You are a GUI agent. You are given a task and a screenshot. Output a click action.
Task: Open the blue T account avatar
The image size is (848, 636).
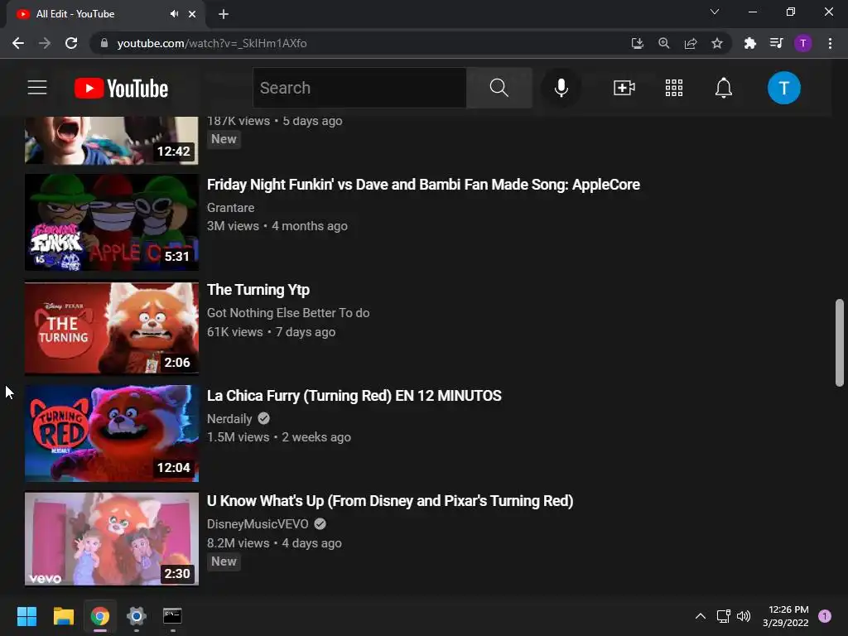783,88
